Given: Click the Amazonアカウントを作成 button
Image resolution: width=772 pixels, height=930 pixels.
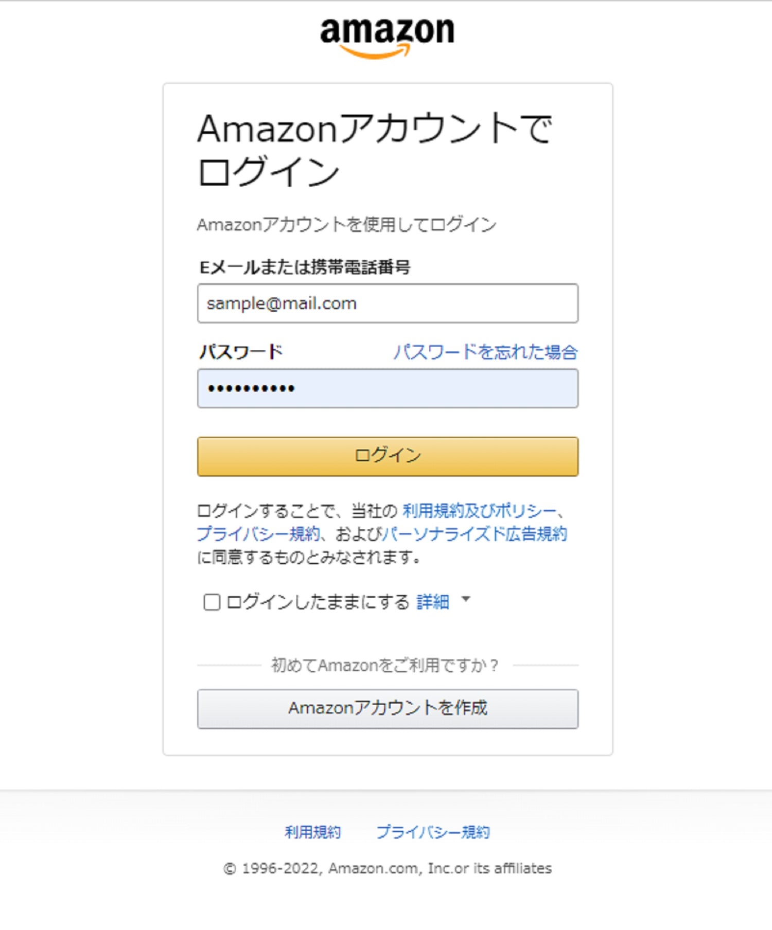Looking at the screenshot, I should coord(388,708).
